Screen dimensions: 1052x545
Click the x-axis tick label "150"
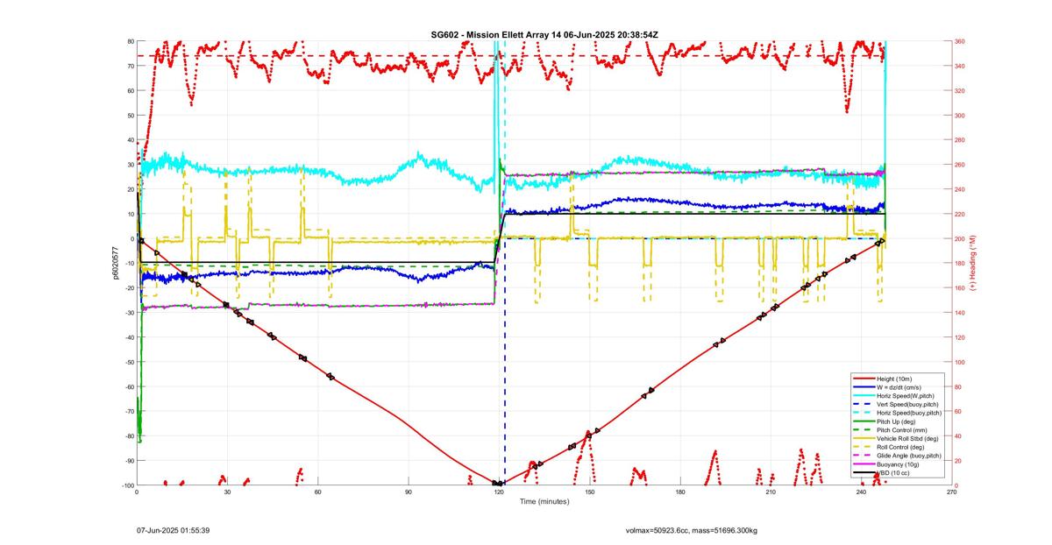[x=590, y=492]
